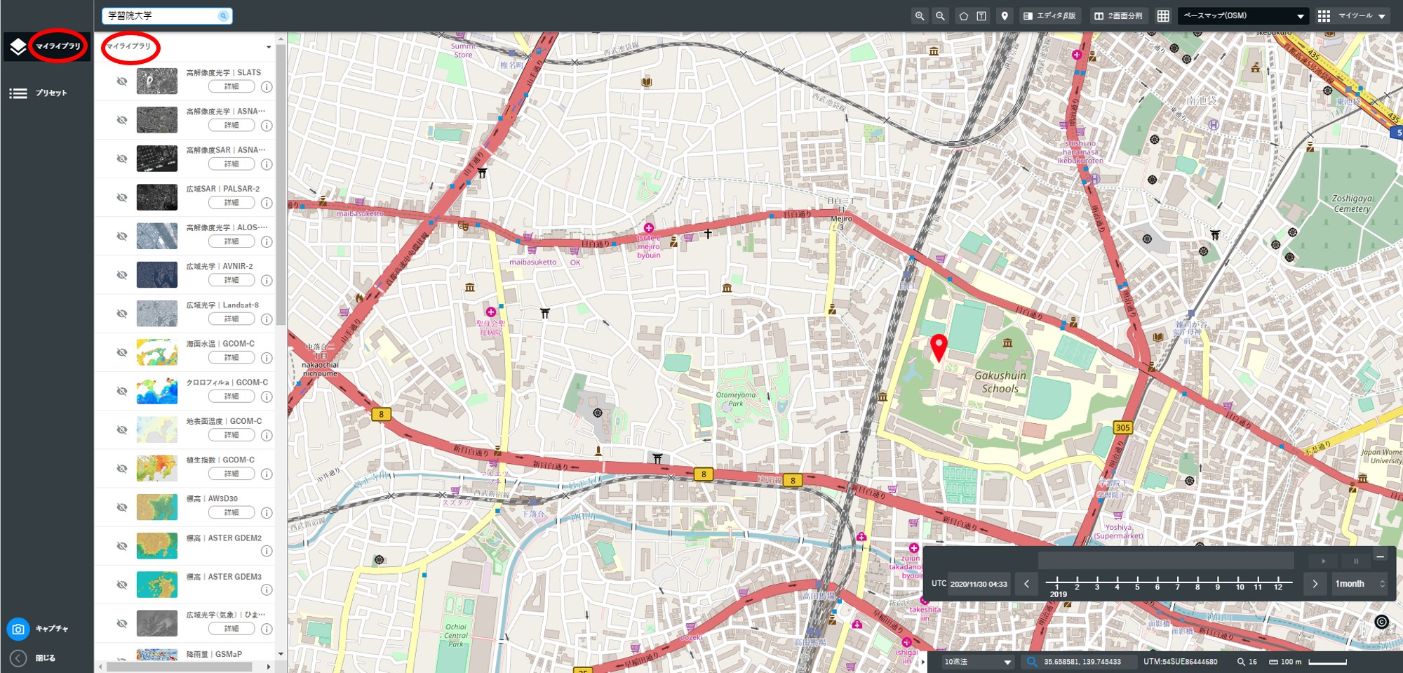Click the search magnifier in 学習院大学 box
The width and height of the screenshot is (1403, 673).
223,16
